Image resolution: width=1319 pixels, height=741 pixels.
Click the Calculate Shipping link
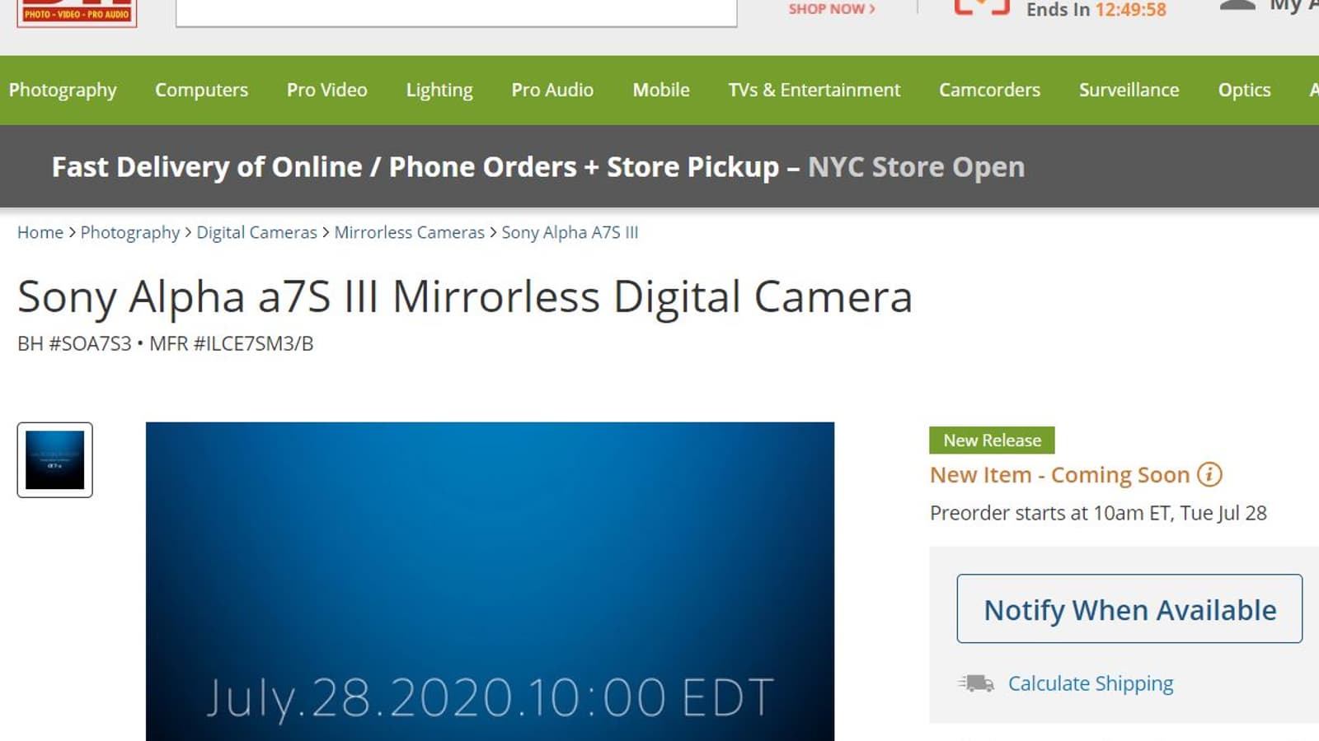1090,683
